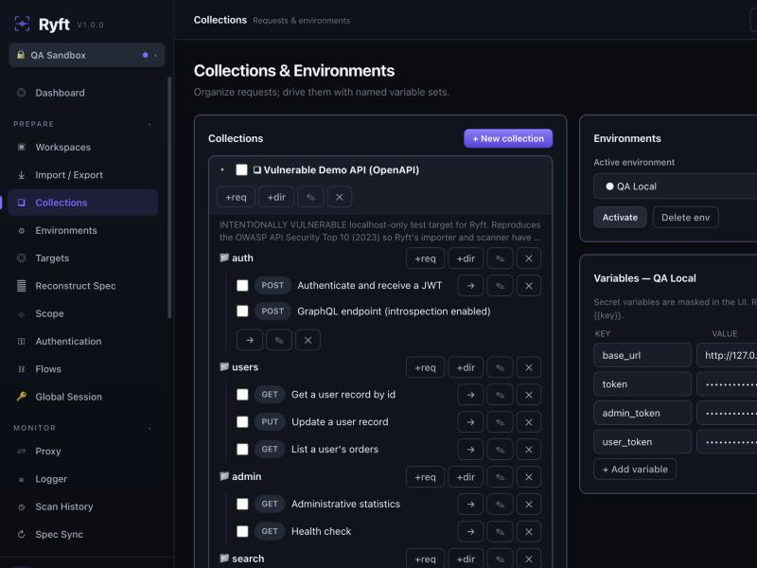Click the admin_token key field

[x=643, y=414]
